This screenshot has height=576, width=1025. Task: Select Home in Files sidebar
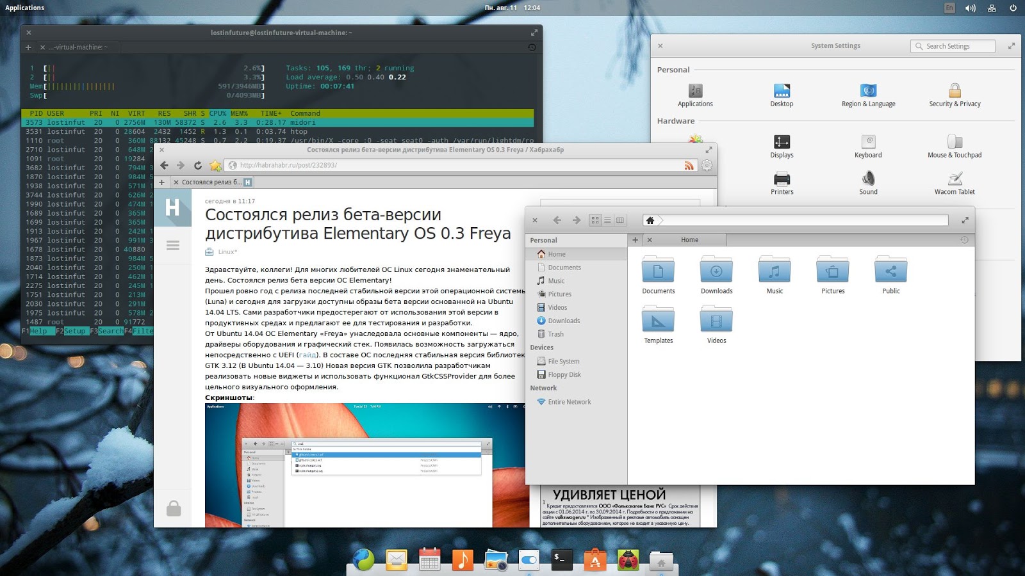(x=576, y=254)
